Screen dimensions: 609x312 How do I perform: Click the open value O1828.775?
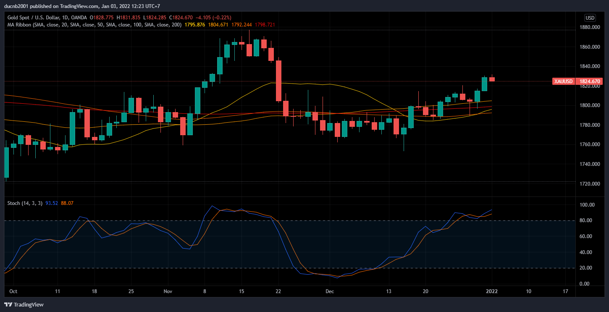click(102, 18)
